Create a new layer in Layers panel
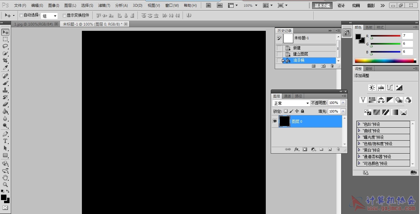The height and width of the screenshot is (214, 420). tap(330, 149)
